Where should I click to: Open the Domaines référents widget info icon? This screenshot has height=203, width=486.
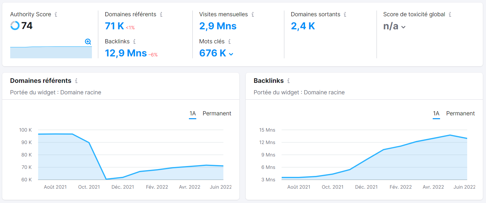[76, 81]
